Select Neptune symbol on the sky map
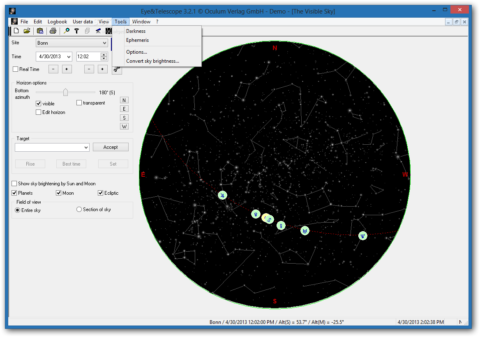Viewport: 480px width, 337px height. click(x=363, y=236)
